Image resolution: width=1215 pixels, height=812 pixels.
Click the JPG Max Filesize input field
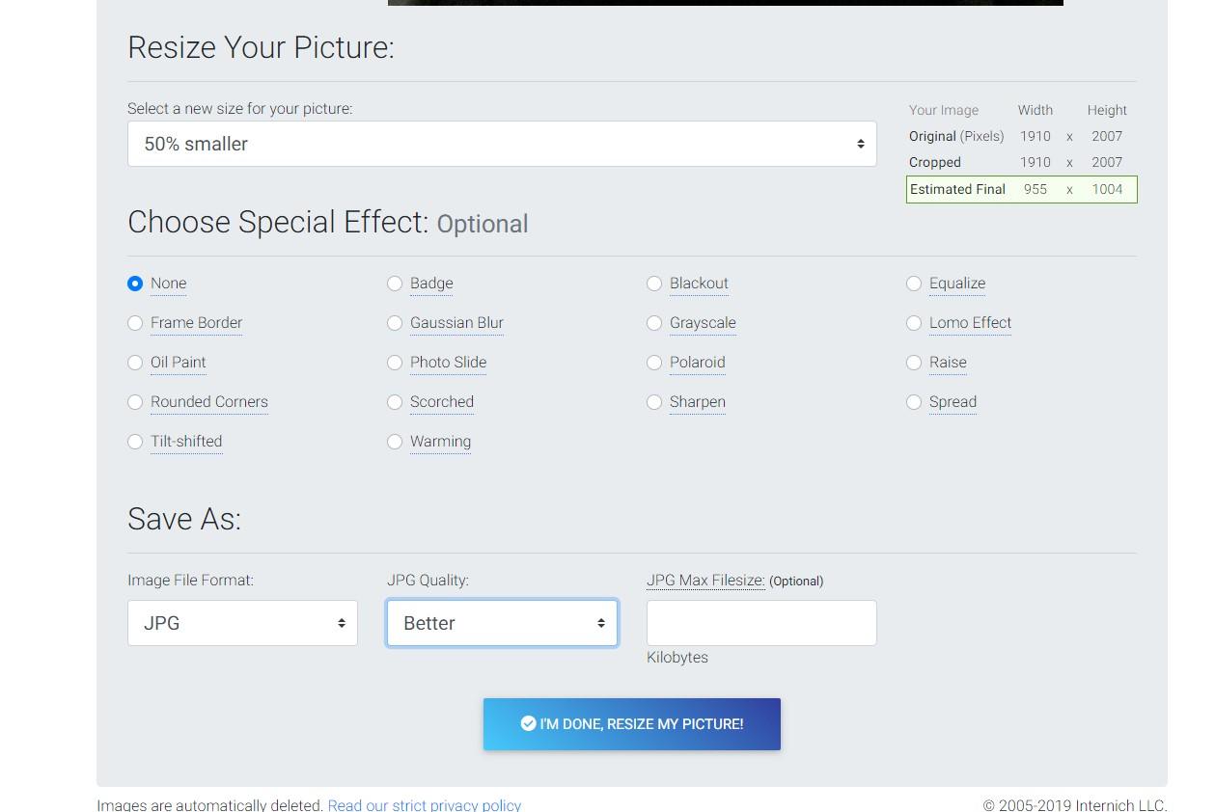pyautogui.click(x=760, y=623)
